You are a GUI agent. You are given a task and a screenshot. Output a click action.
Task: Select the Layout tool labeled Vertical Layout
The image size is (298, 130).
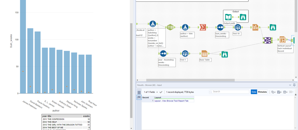(282, 40)
